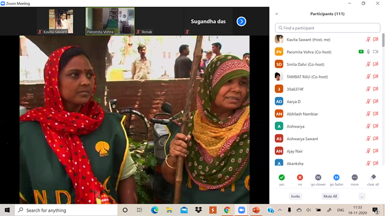
Task: Click the red 'no' reaction icon
Action: [x=300, y=178]
